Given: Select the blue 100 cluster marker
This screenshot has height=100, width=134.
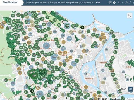Looking at the screenshot, I should [67, 26].
